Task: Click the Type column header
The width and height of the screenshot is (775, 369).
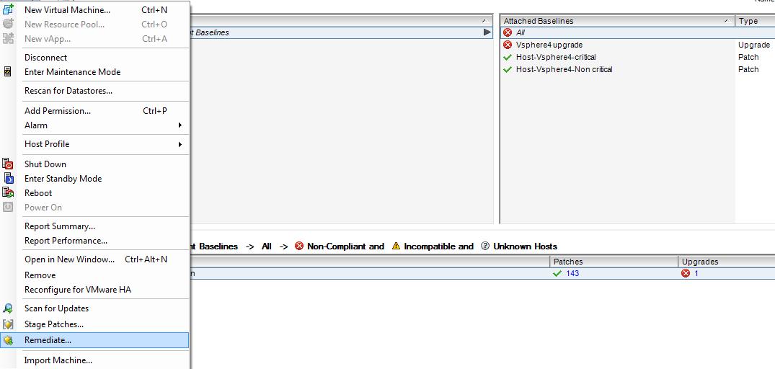Action: pos(755,21)
